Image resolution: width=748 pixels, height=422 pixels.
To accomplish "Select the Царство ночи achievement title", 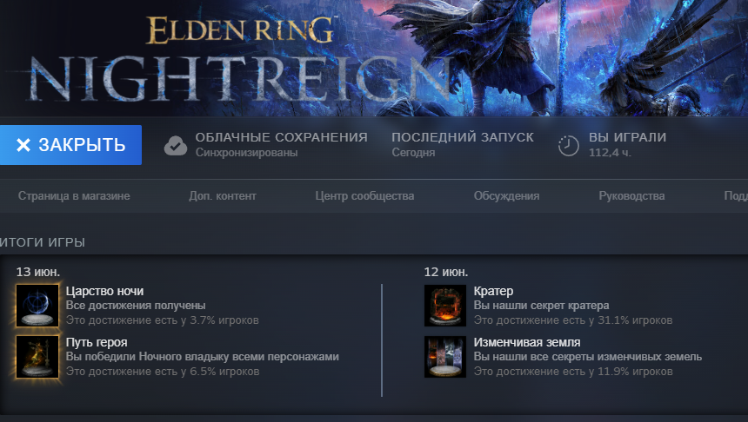I will click(104, 291).
